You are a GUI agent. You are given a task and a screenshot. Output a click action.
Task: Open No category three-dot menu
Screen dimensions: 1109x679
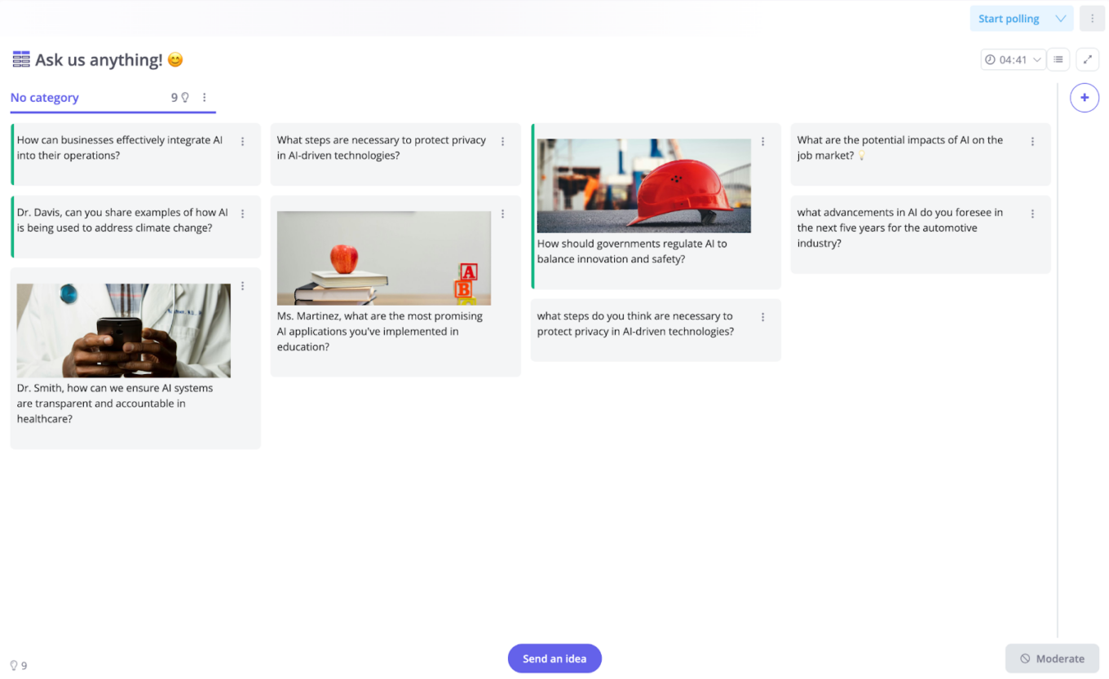pyautogui.click(x=204, y=98)
